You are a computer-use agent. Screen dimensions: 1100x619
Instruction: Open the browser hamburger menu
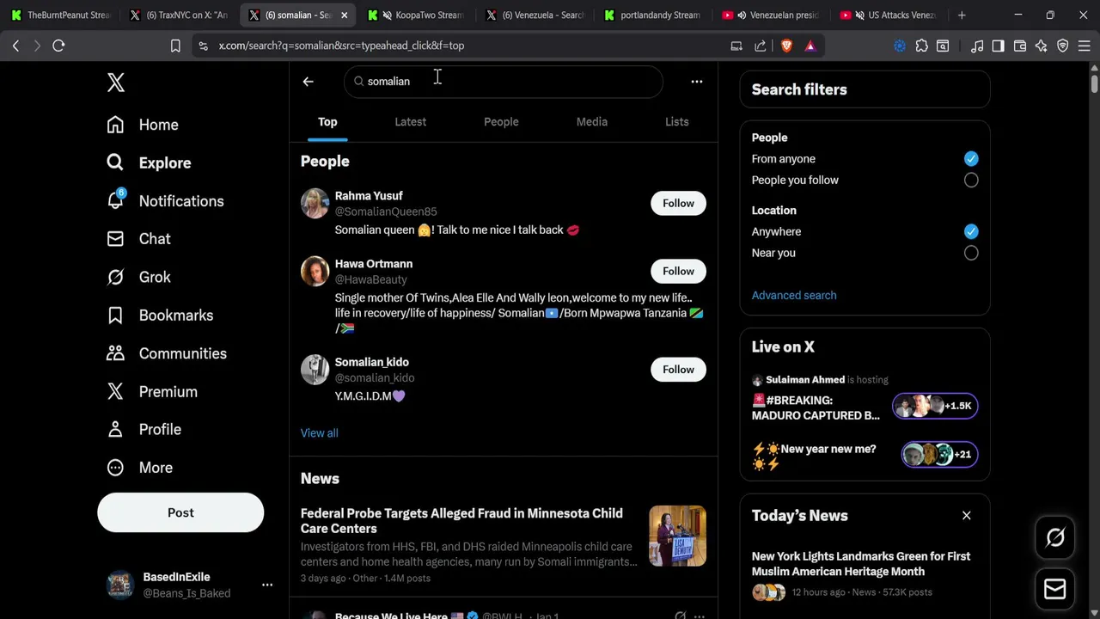pos(1085,46)
